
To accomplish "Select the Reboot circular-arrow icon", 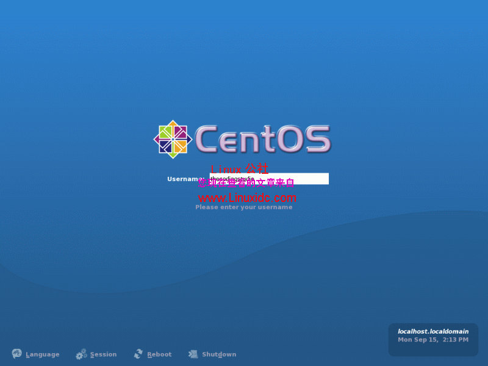I will tap(138, 354).
